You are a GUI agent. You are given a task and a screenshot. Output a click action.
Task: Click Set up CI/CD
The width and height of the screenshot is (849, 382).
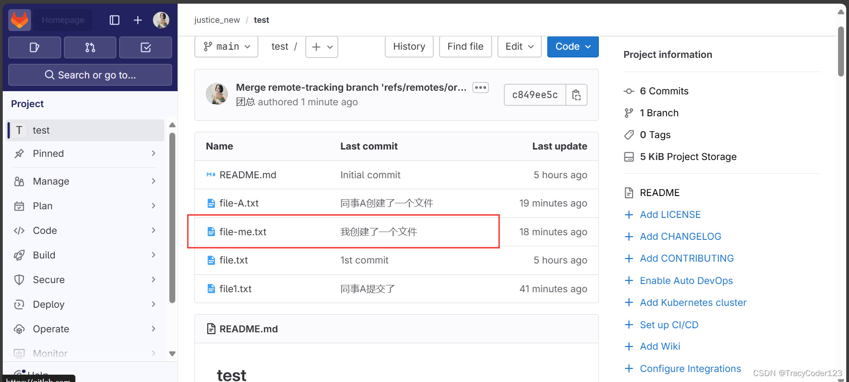pyautogui.click(x=669, y=325)
